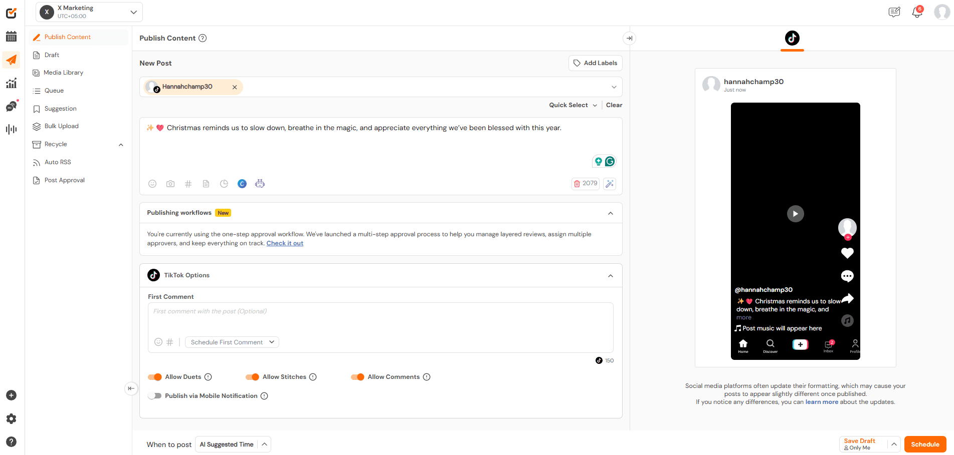
Task: Open the emoji picker in the post editor
Action: point(152,184)
